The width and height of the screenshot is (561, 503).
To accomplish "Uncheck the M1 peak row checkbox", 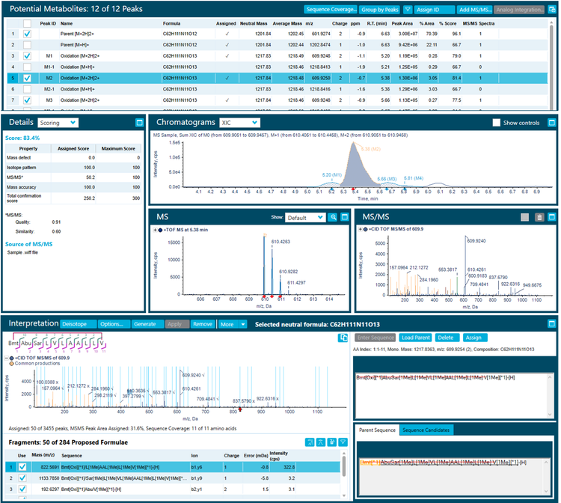I will pos(27,55).
